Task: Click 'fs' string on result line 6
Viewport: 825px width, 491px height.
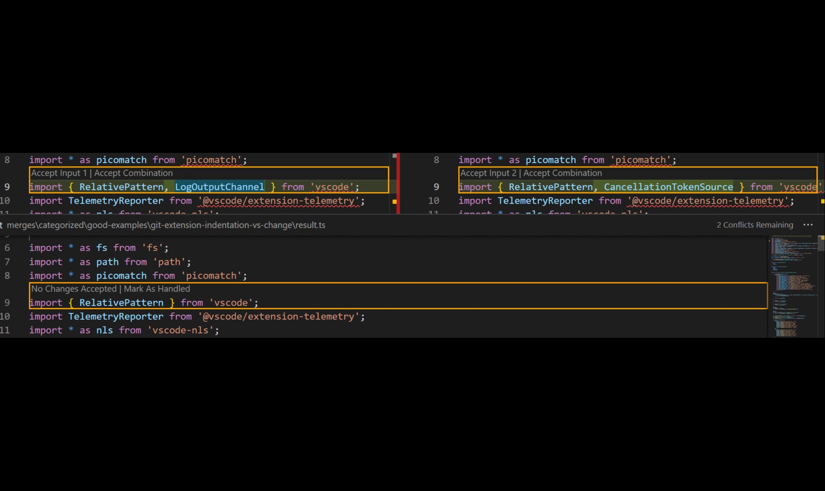Action: pyautogui.click(x=152, y=248)
